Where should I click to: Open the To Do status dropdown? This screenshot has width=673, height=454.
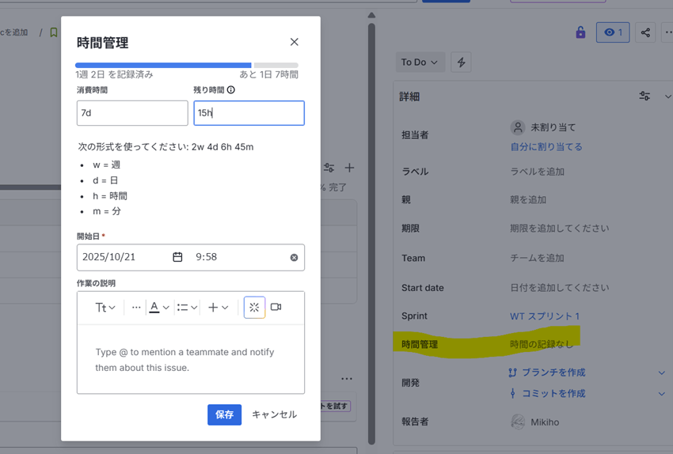[x=420, y=62]
